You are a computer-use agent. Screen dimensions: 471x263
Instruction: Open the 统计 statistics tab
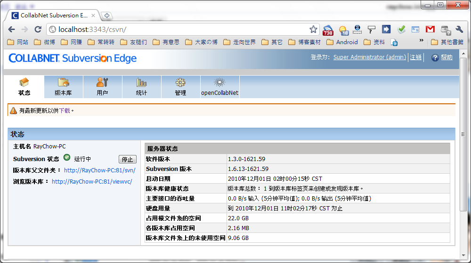pyautogui.click(x=141, y=87)
